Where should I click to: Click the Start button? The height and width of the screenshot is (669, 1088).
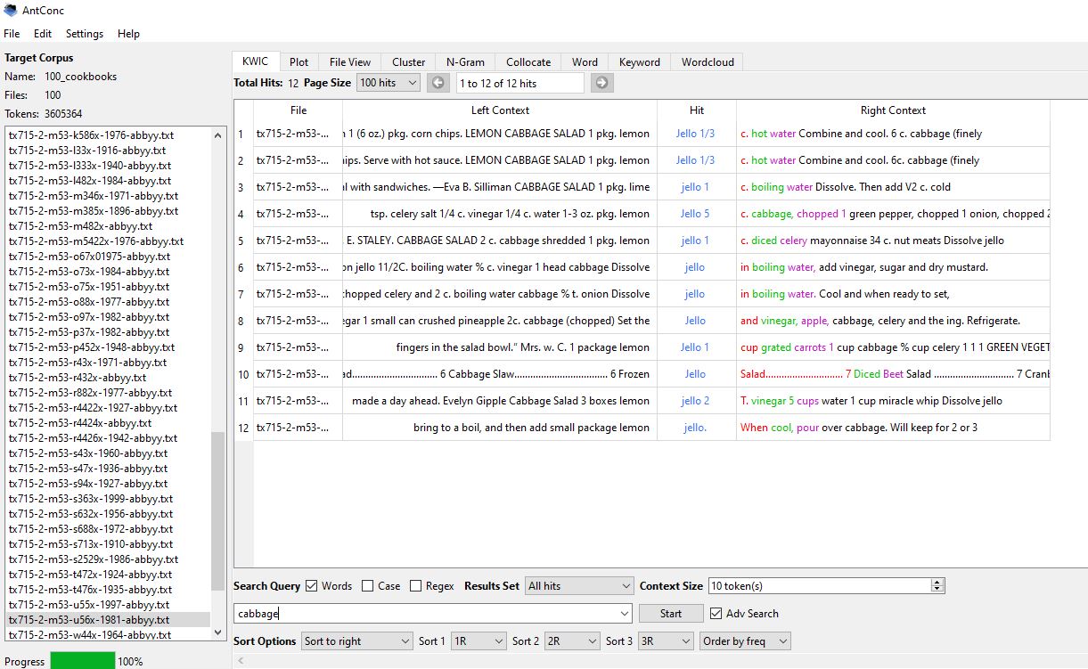click(670, 614)
